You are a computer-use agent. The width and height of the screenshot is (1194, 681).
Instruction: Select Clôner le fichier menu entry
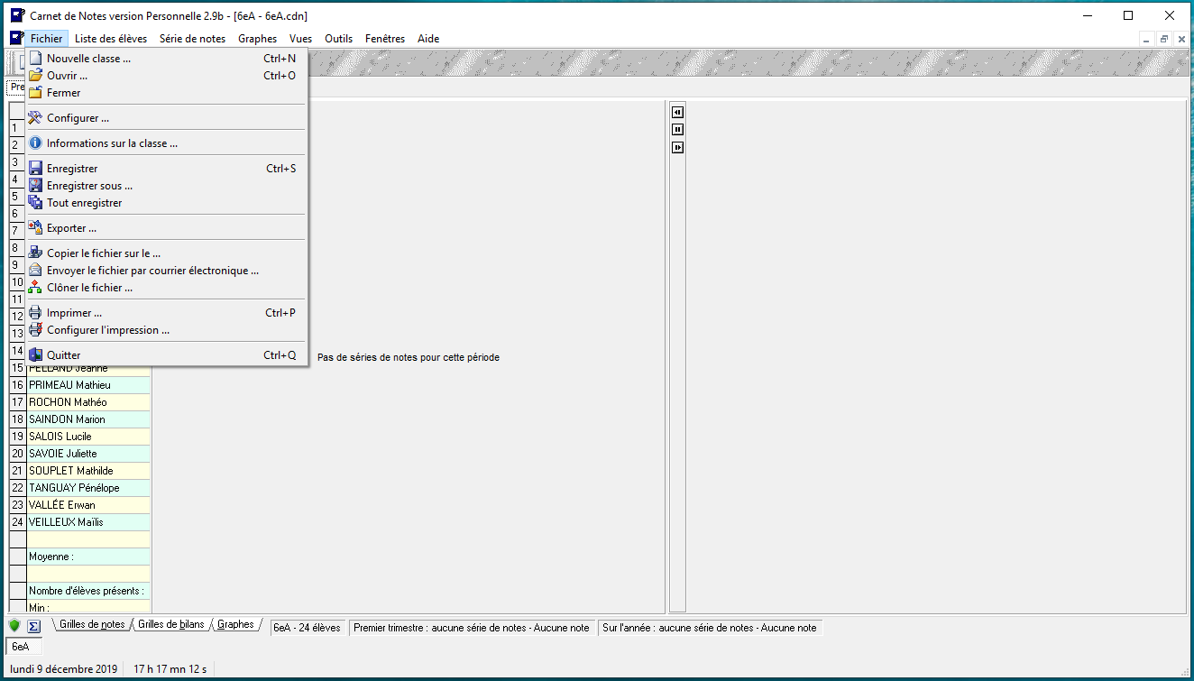tap(89, 288)
